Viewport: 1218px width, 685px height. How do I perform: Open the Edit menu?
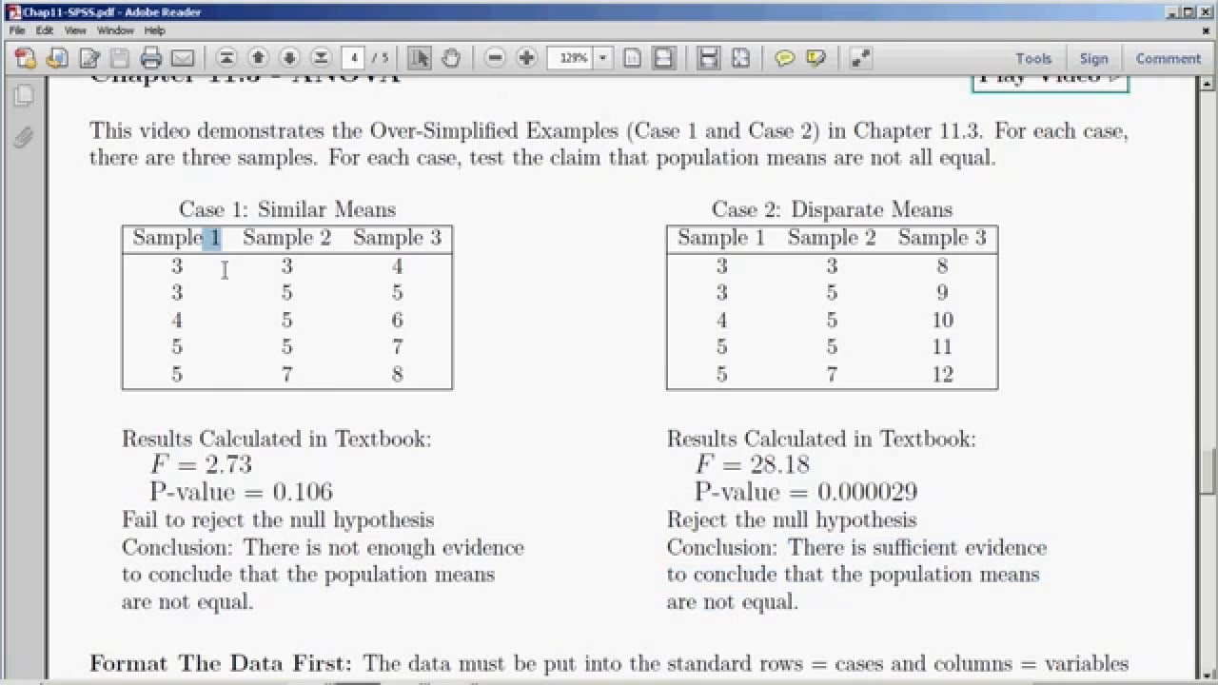coord(45,30)
